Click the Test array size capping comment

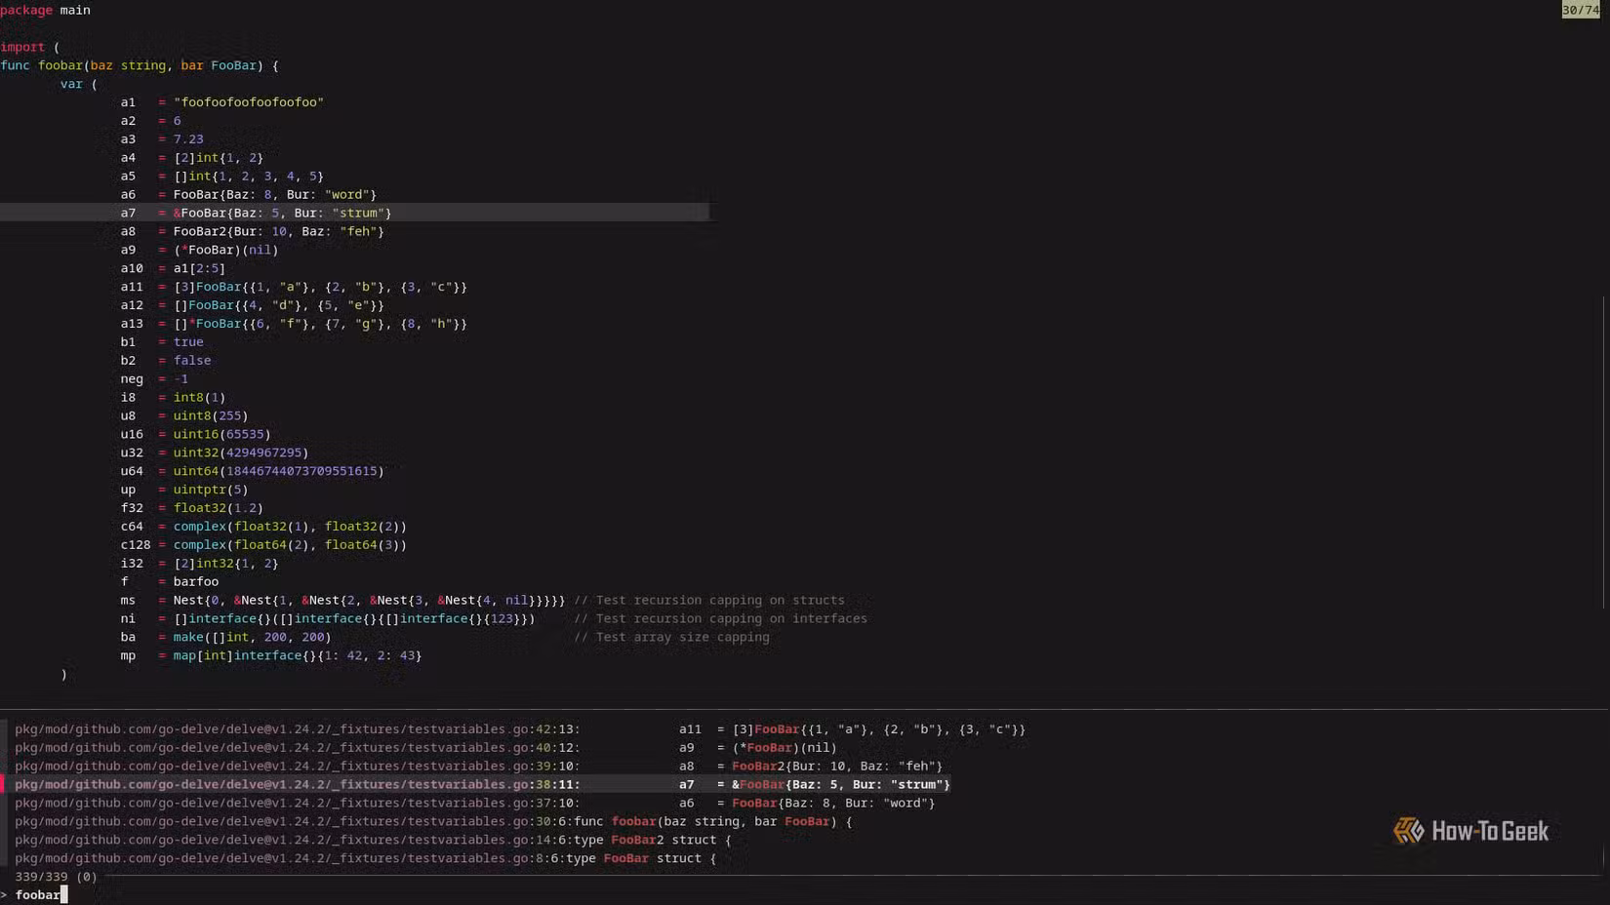pos(671,638)
